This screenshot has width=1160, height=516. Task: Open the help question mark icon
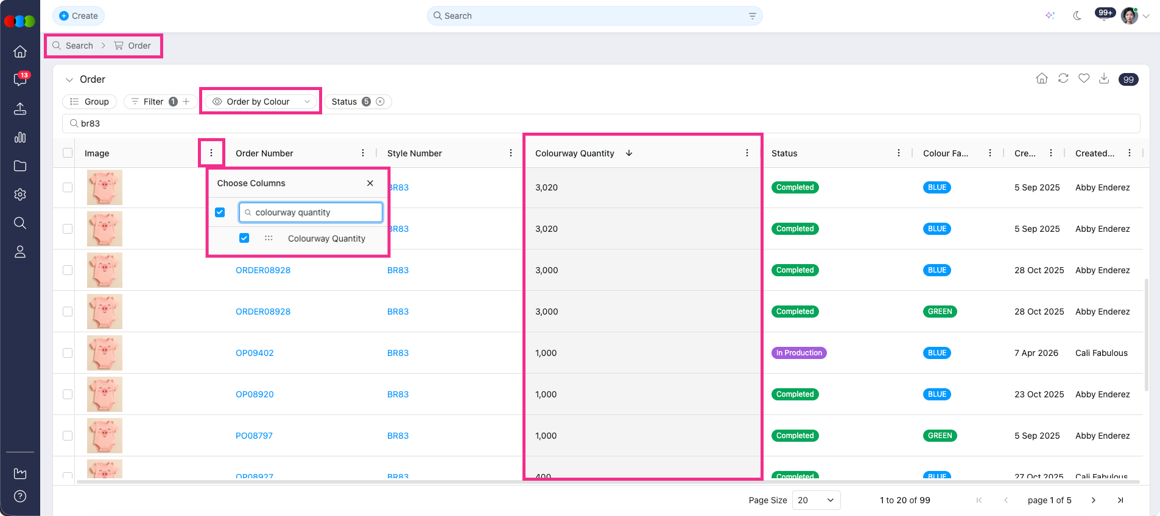point(20,496)
